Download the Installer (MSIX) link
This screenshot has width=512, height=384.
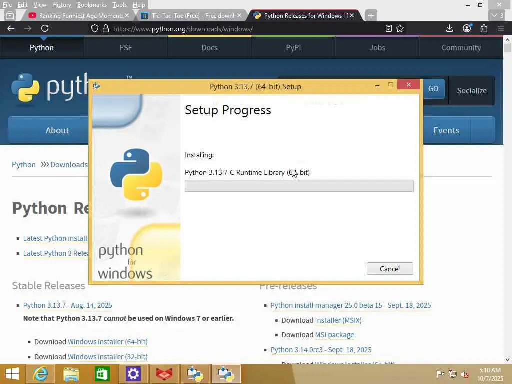pos(338,320)
